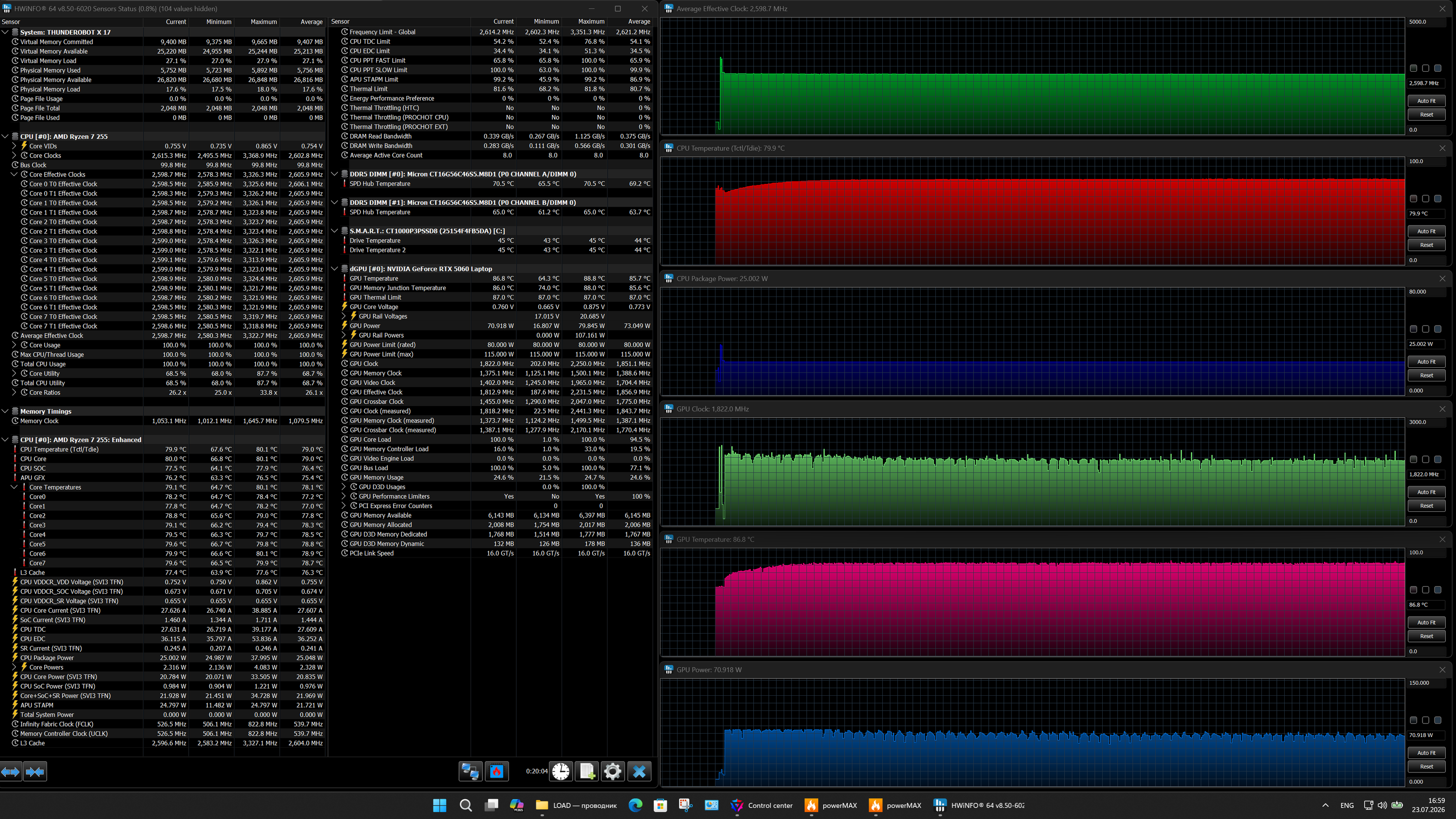Click Auto Fit in GPU Clock graph
This screenshot has width=1456, height=819.
pos(1426,492)
